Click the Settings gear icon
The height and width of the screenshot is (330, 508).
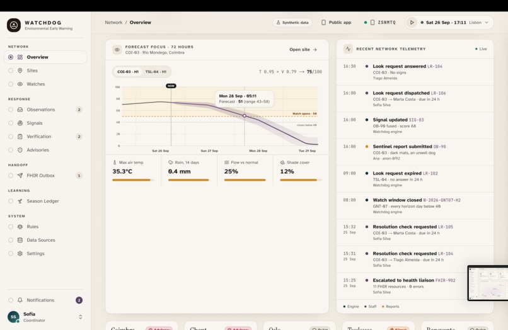tap(20, 254)
